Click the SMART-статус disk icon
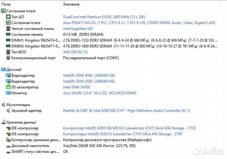 pos(9,152)
